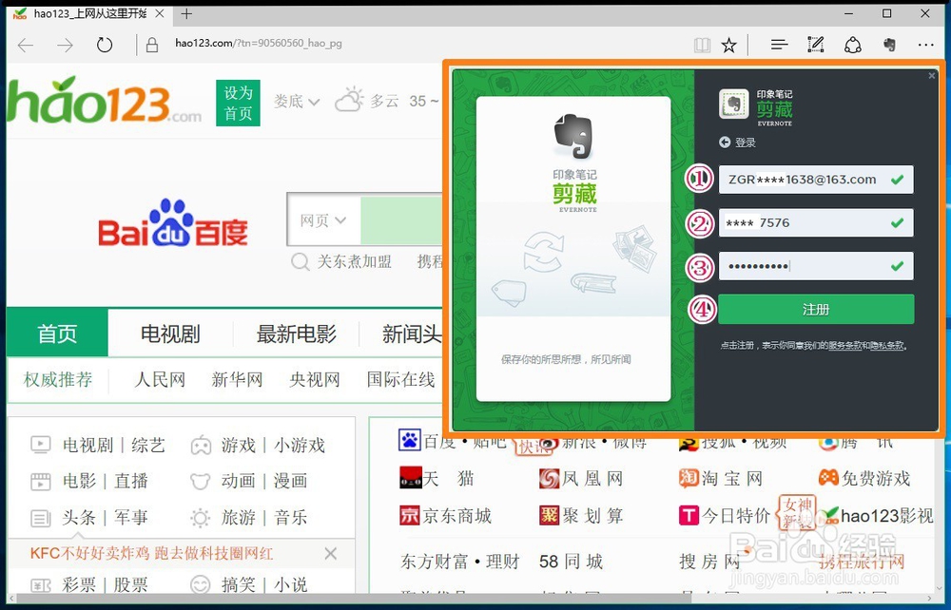Image resolution: width=951 pixels, height=610 pixels.
Task: Select the 最新电影 navigation tab
Action: (x=296, y=334)
